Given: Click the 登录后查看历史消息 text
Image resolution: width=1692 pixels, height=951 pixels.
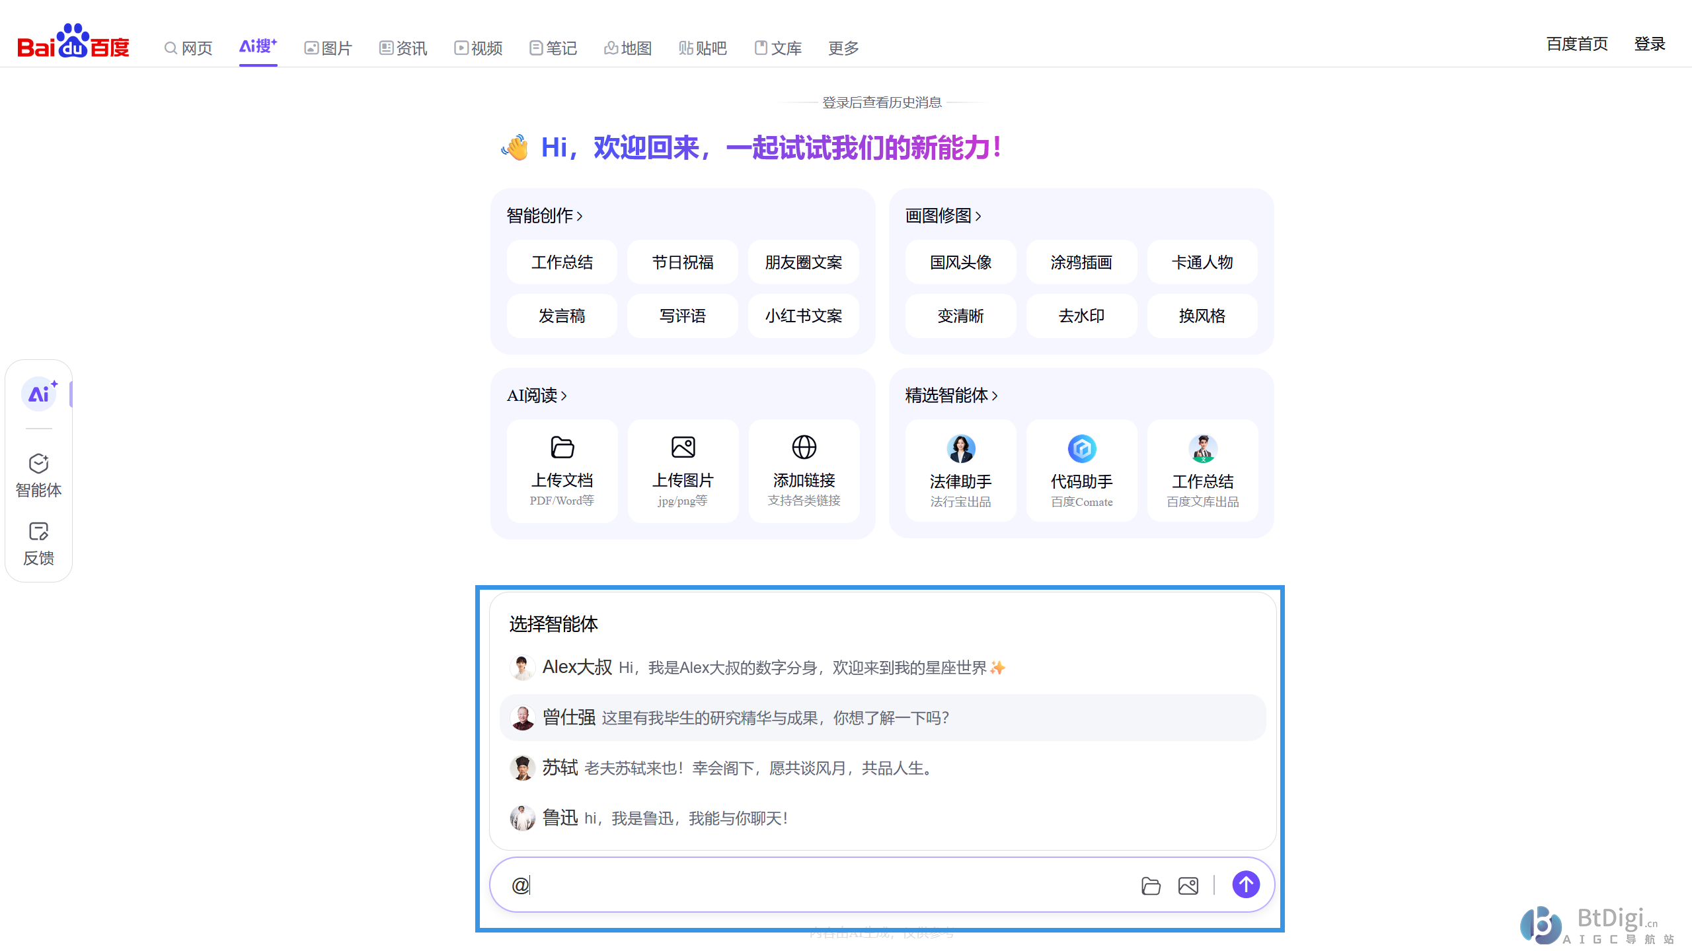Looking at the screenshot, I should [882, 102].
